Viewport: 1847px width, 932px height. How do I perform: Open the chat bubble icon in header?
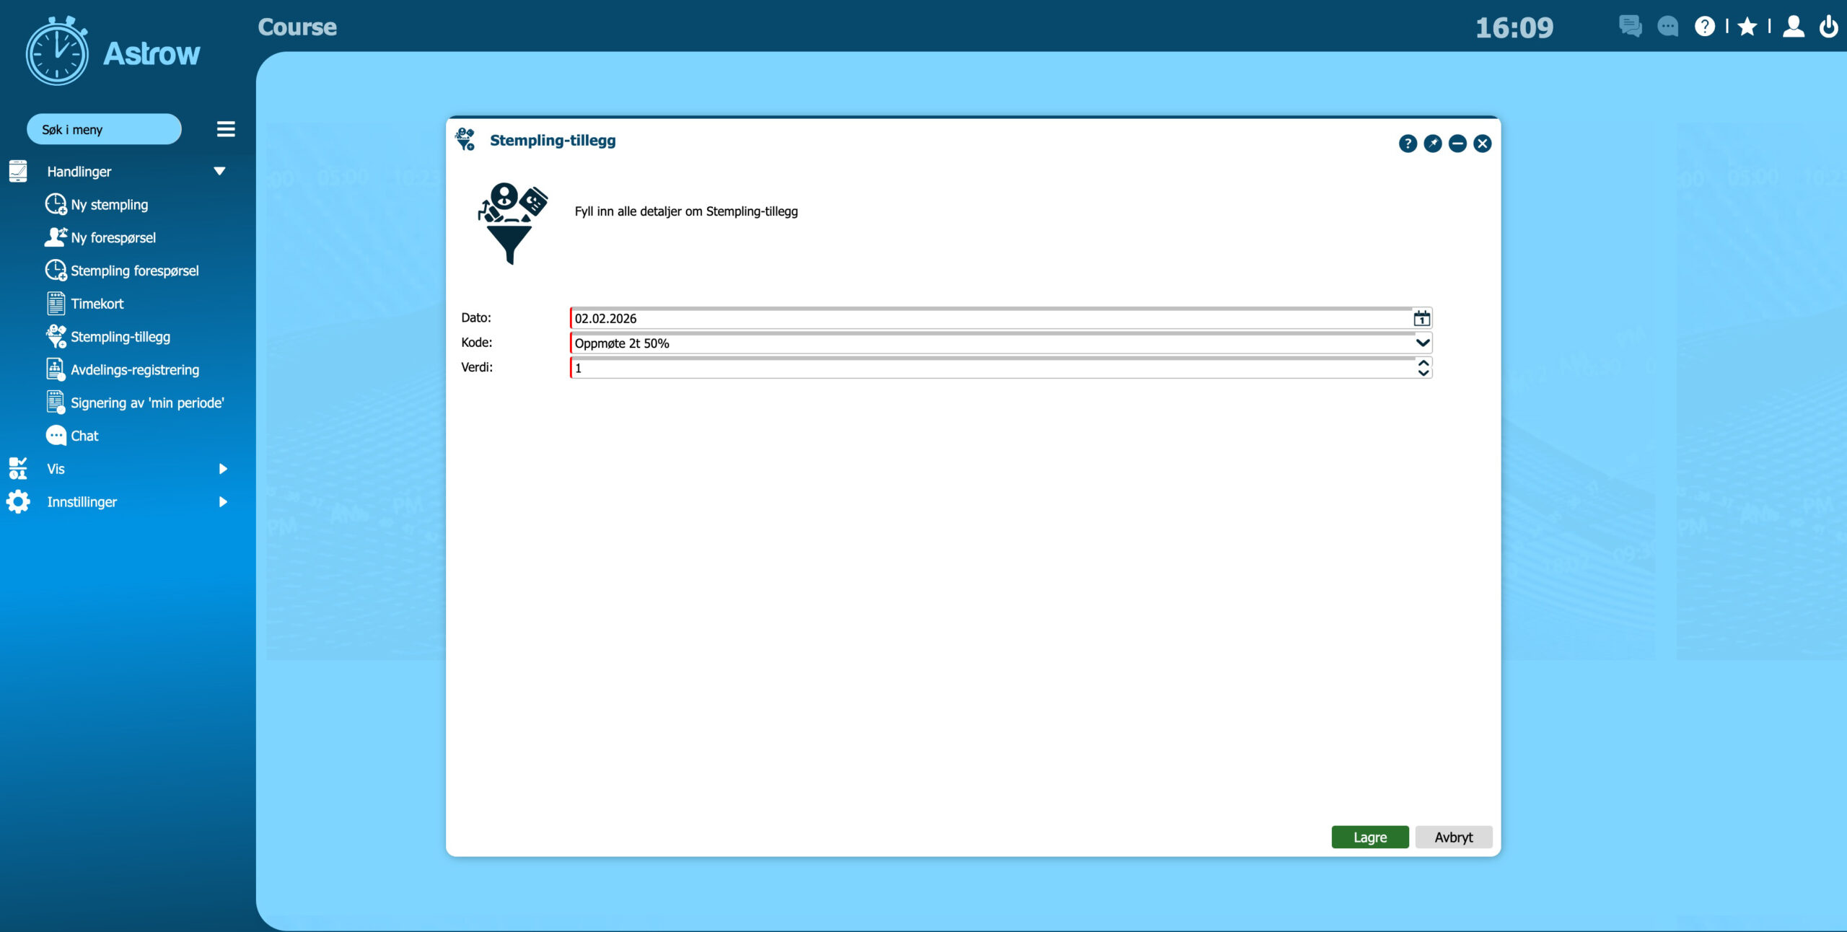click(1667, 27)
